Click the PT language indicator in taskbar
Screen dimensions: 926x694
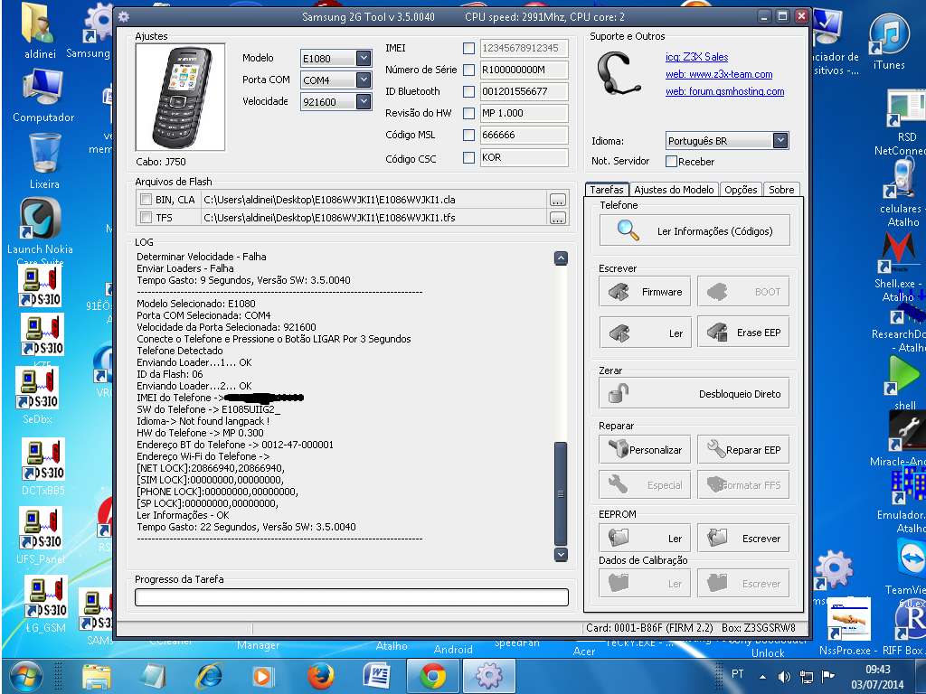(738, 673)
